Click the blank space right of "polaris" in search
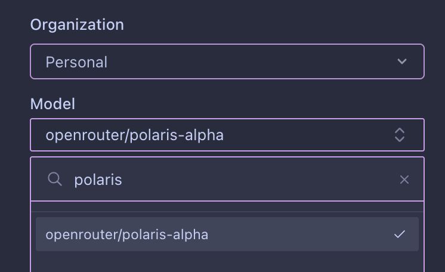 (x=257, y=180)
